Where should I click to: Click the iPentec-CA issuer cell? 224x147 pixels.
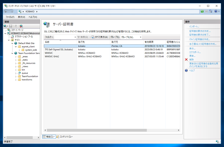click(x=117, y=46)
